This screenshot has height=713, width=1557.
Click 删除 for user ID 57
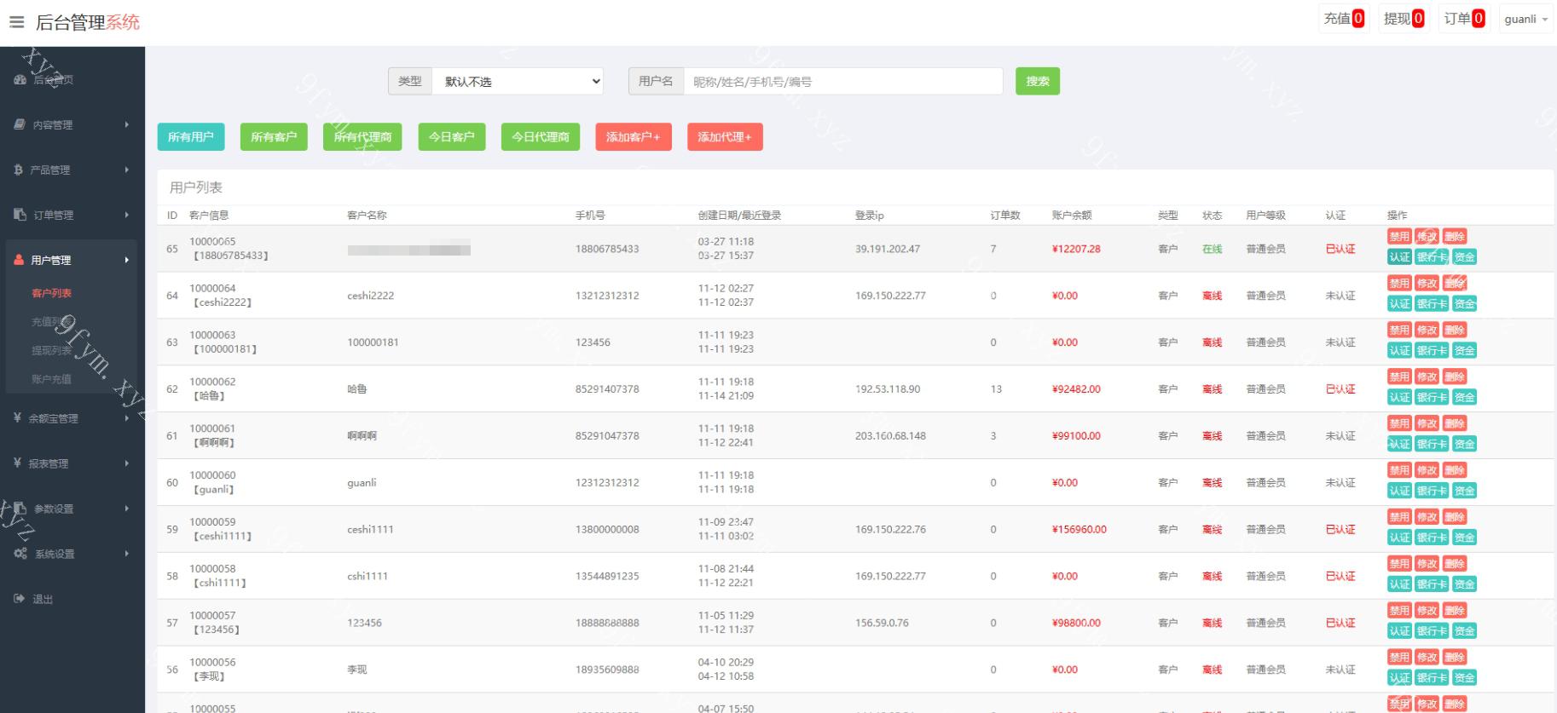coord(1455,611)
